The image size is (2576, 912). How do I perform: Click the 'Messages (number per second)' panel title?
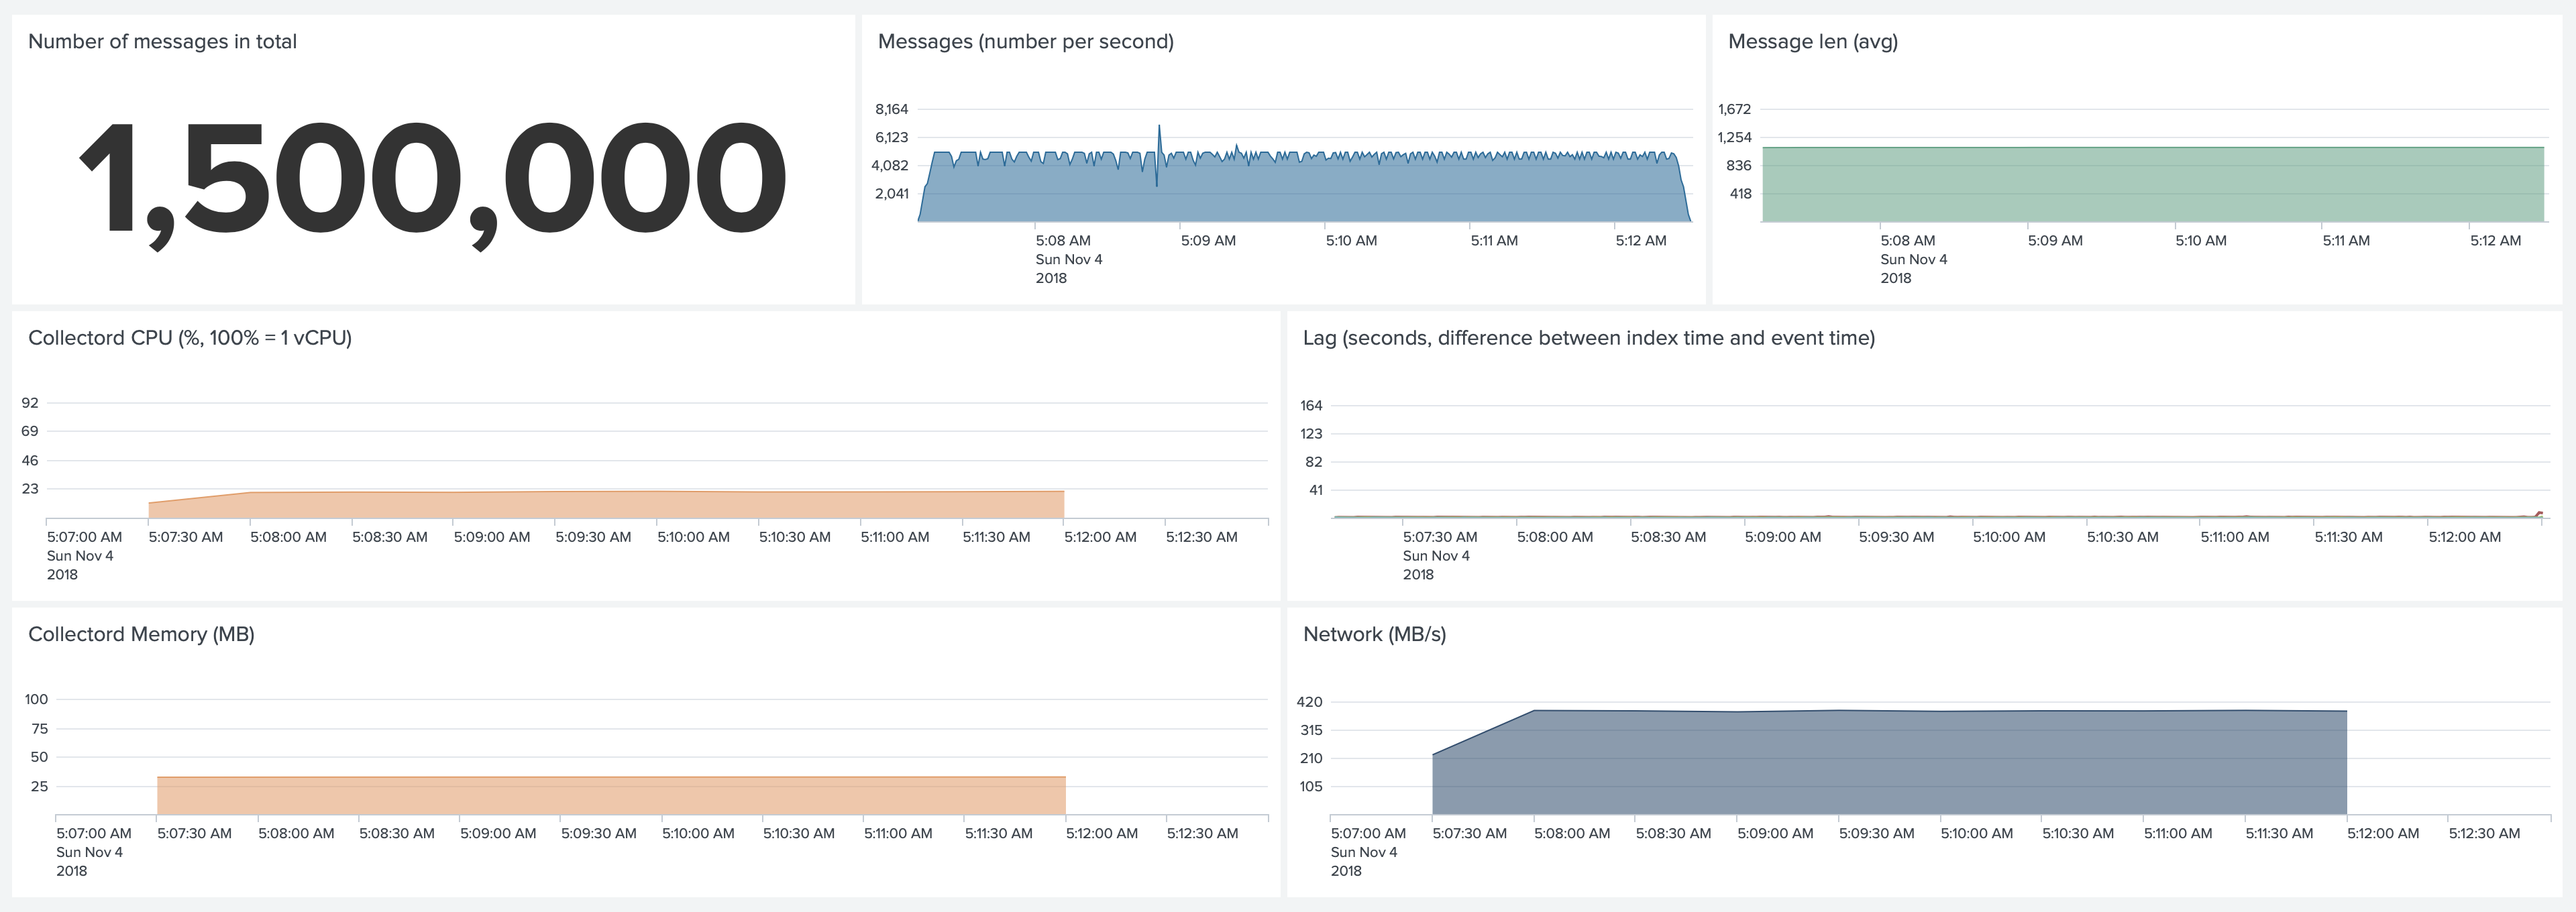(x=1025, y=41)
